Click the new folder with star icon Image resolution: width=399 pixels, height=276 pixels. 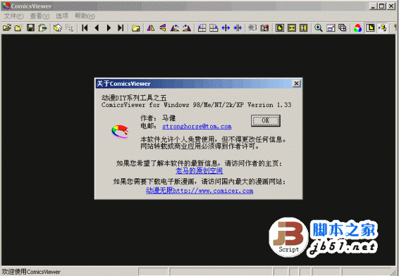pos(136,28)
